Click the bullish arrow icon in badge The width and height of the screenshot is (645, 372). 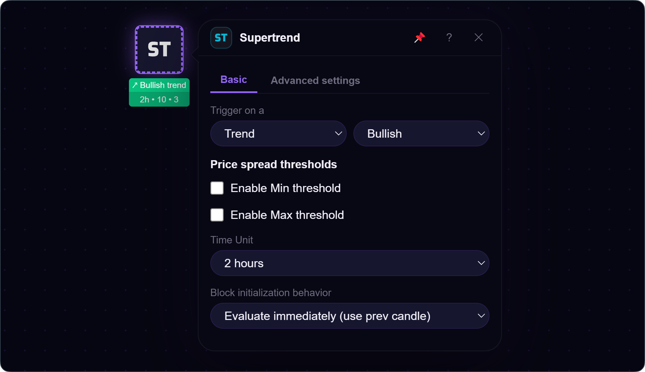[135, 85]
